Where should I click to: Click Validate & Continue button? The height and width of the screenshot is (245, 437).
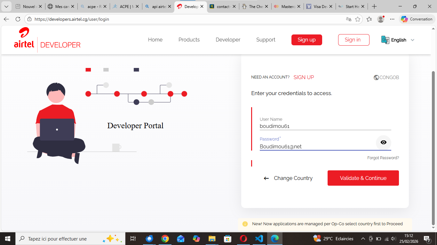tap(363, 178)
